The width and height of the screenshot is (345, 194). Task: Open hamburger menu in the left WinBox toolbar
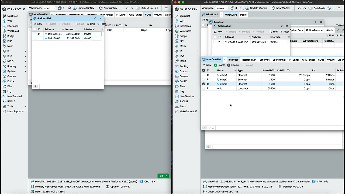[166, 8]
